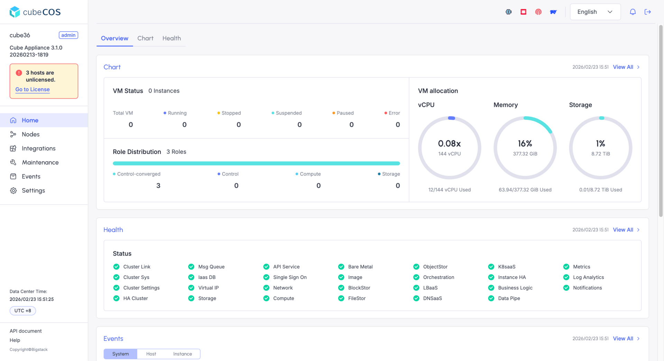Viewport: 664px width, 361px height.
Task: Switch to the Chart tab
Action: [145, 38]
